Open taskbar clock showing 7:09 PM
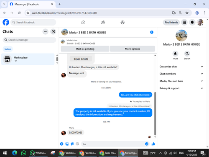Screen dimensions: 209x157 [191, 153]
